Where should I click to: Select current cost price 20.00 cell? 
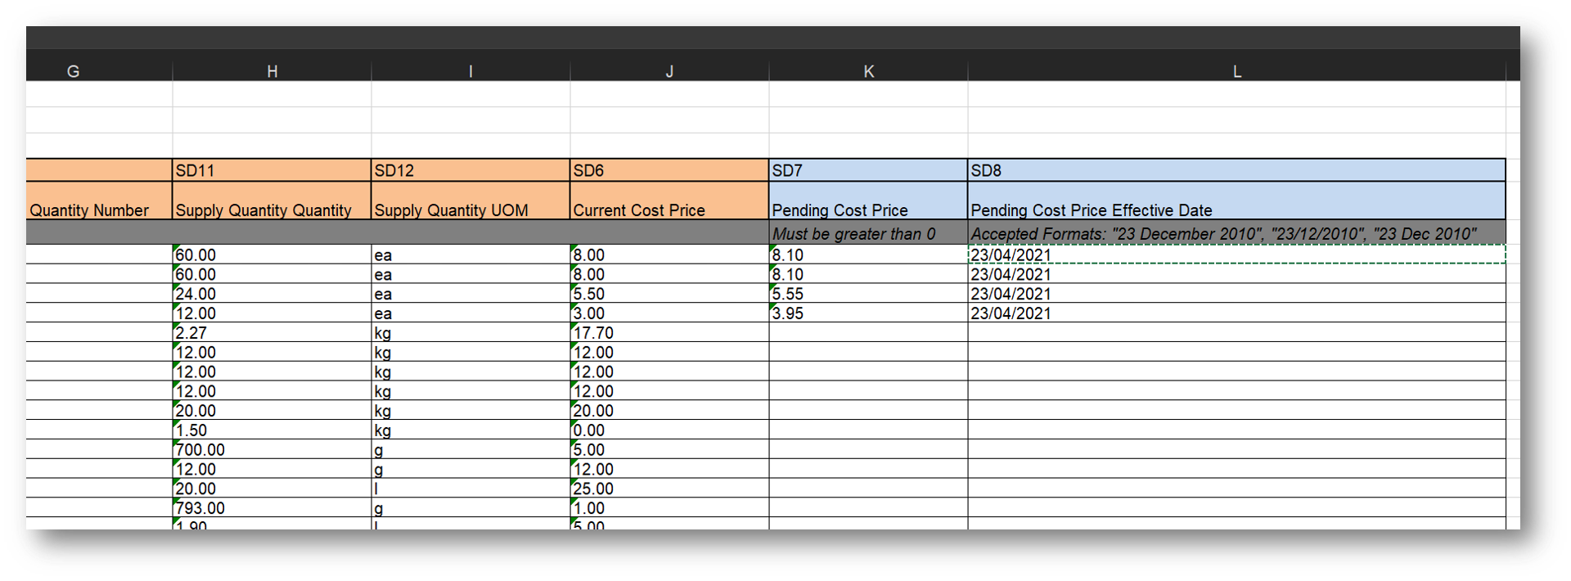point(669,411)
